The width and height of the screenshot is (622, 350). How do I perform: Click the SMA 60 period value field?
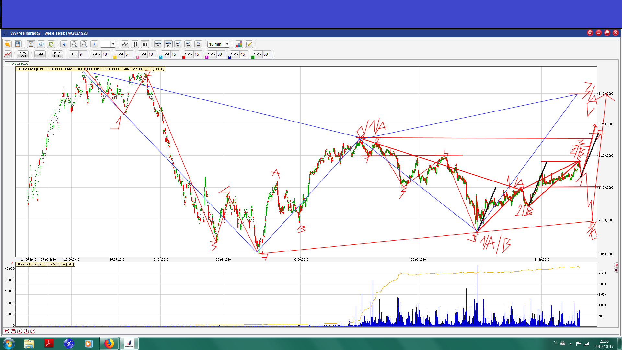tap(266, 54)
